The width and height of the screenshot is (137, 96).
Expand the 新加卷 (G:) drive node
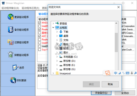click(57, 69)
